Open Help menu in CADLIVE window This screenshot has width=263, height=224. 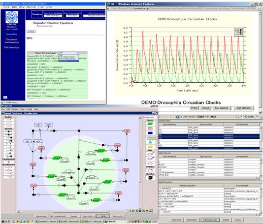tap(36, 109)
